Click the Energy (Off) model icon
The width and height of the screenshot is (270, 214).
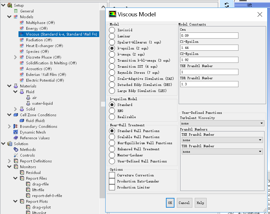[x=22, y=29]
